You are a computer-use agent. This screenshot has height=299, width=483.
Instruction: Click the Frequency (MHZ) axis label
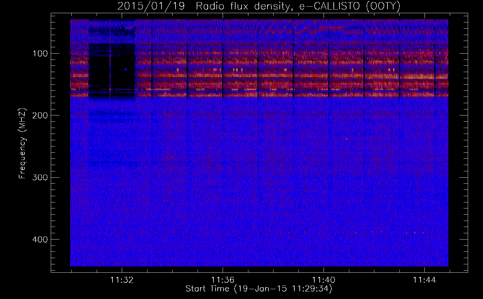click(22, 143)
